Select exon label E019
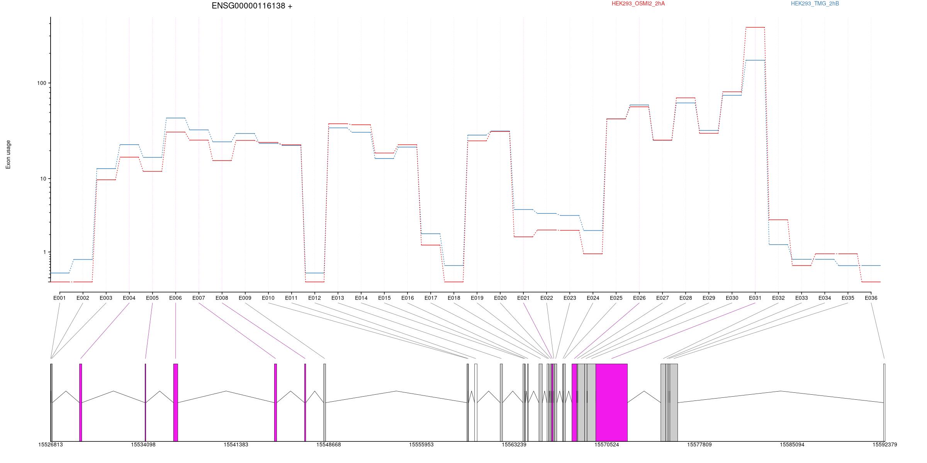Viewport: 927px width, 463px height. pos(477,298)
